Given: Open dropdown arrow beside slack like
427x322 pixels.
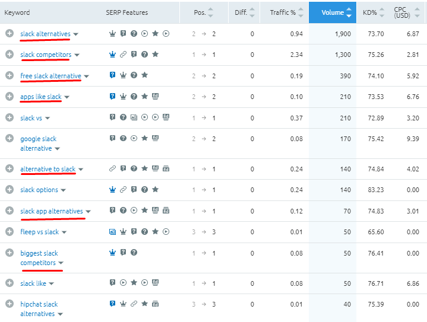Looking at the screenshot, I should click(x=51, y=284).
